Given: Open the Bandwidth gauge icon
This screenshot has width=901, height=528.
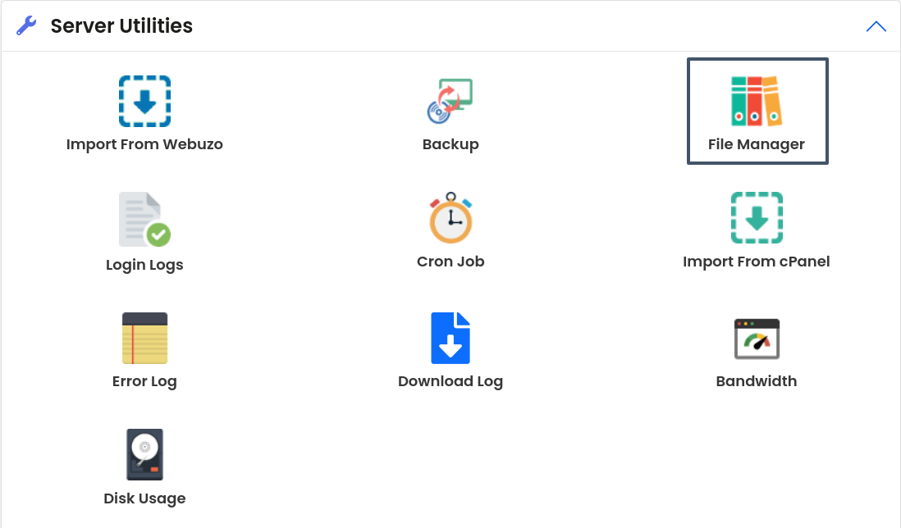Looking at the screenshot, I should point(757,339).
